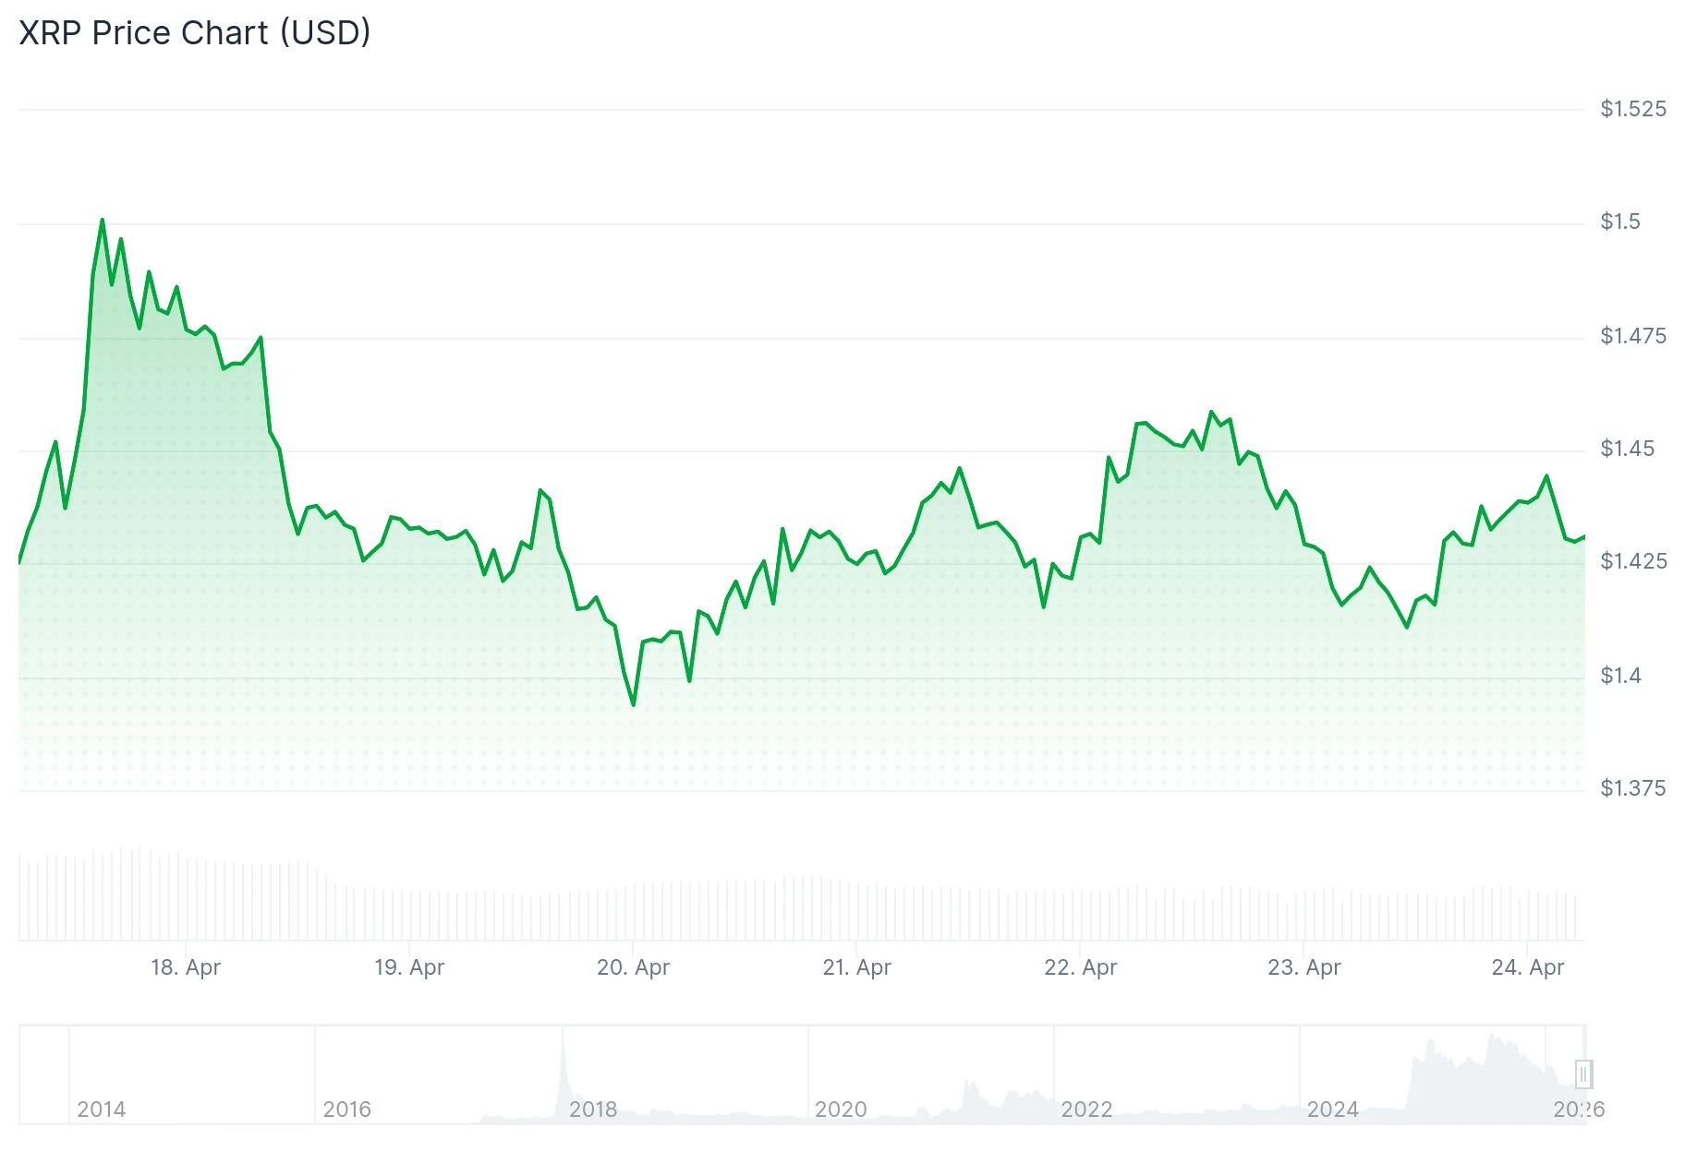Click the 20. Apr date label
This screenshot has height=1152, width=1685.
[x=633, y=967]
